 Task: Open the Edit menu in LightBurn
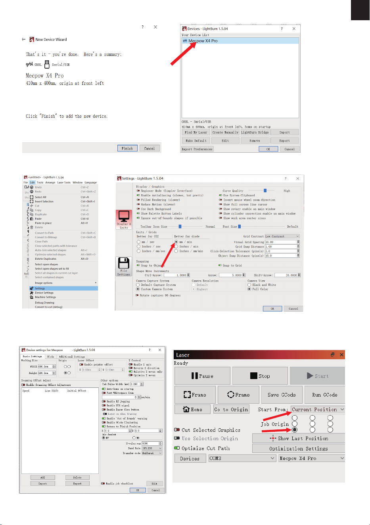click(x=33, y=183)
